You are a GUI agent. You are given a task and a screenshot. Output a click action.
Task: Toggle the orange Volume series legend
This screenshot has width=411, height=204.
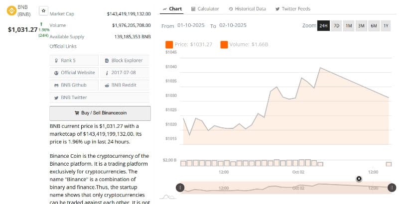click(224, 45)
